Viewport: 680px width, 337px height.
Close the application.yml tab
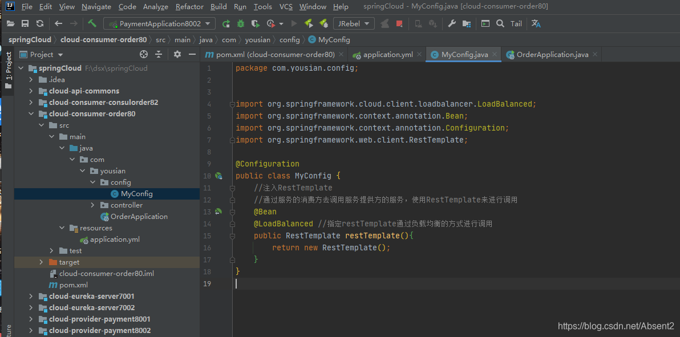point(419,55)
